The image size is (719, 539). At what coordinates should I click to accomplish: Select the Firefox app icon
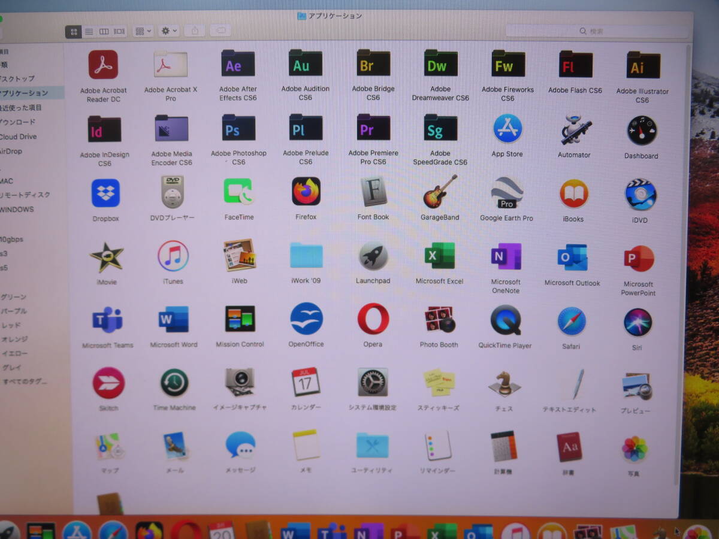coord(306,191)
